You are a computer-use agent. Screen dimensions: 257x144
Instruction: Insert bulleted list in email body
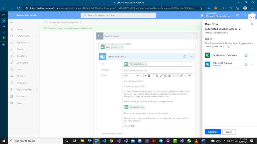[x=165, y=76]
